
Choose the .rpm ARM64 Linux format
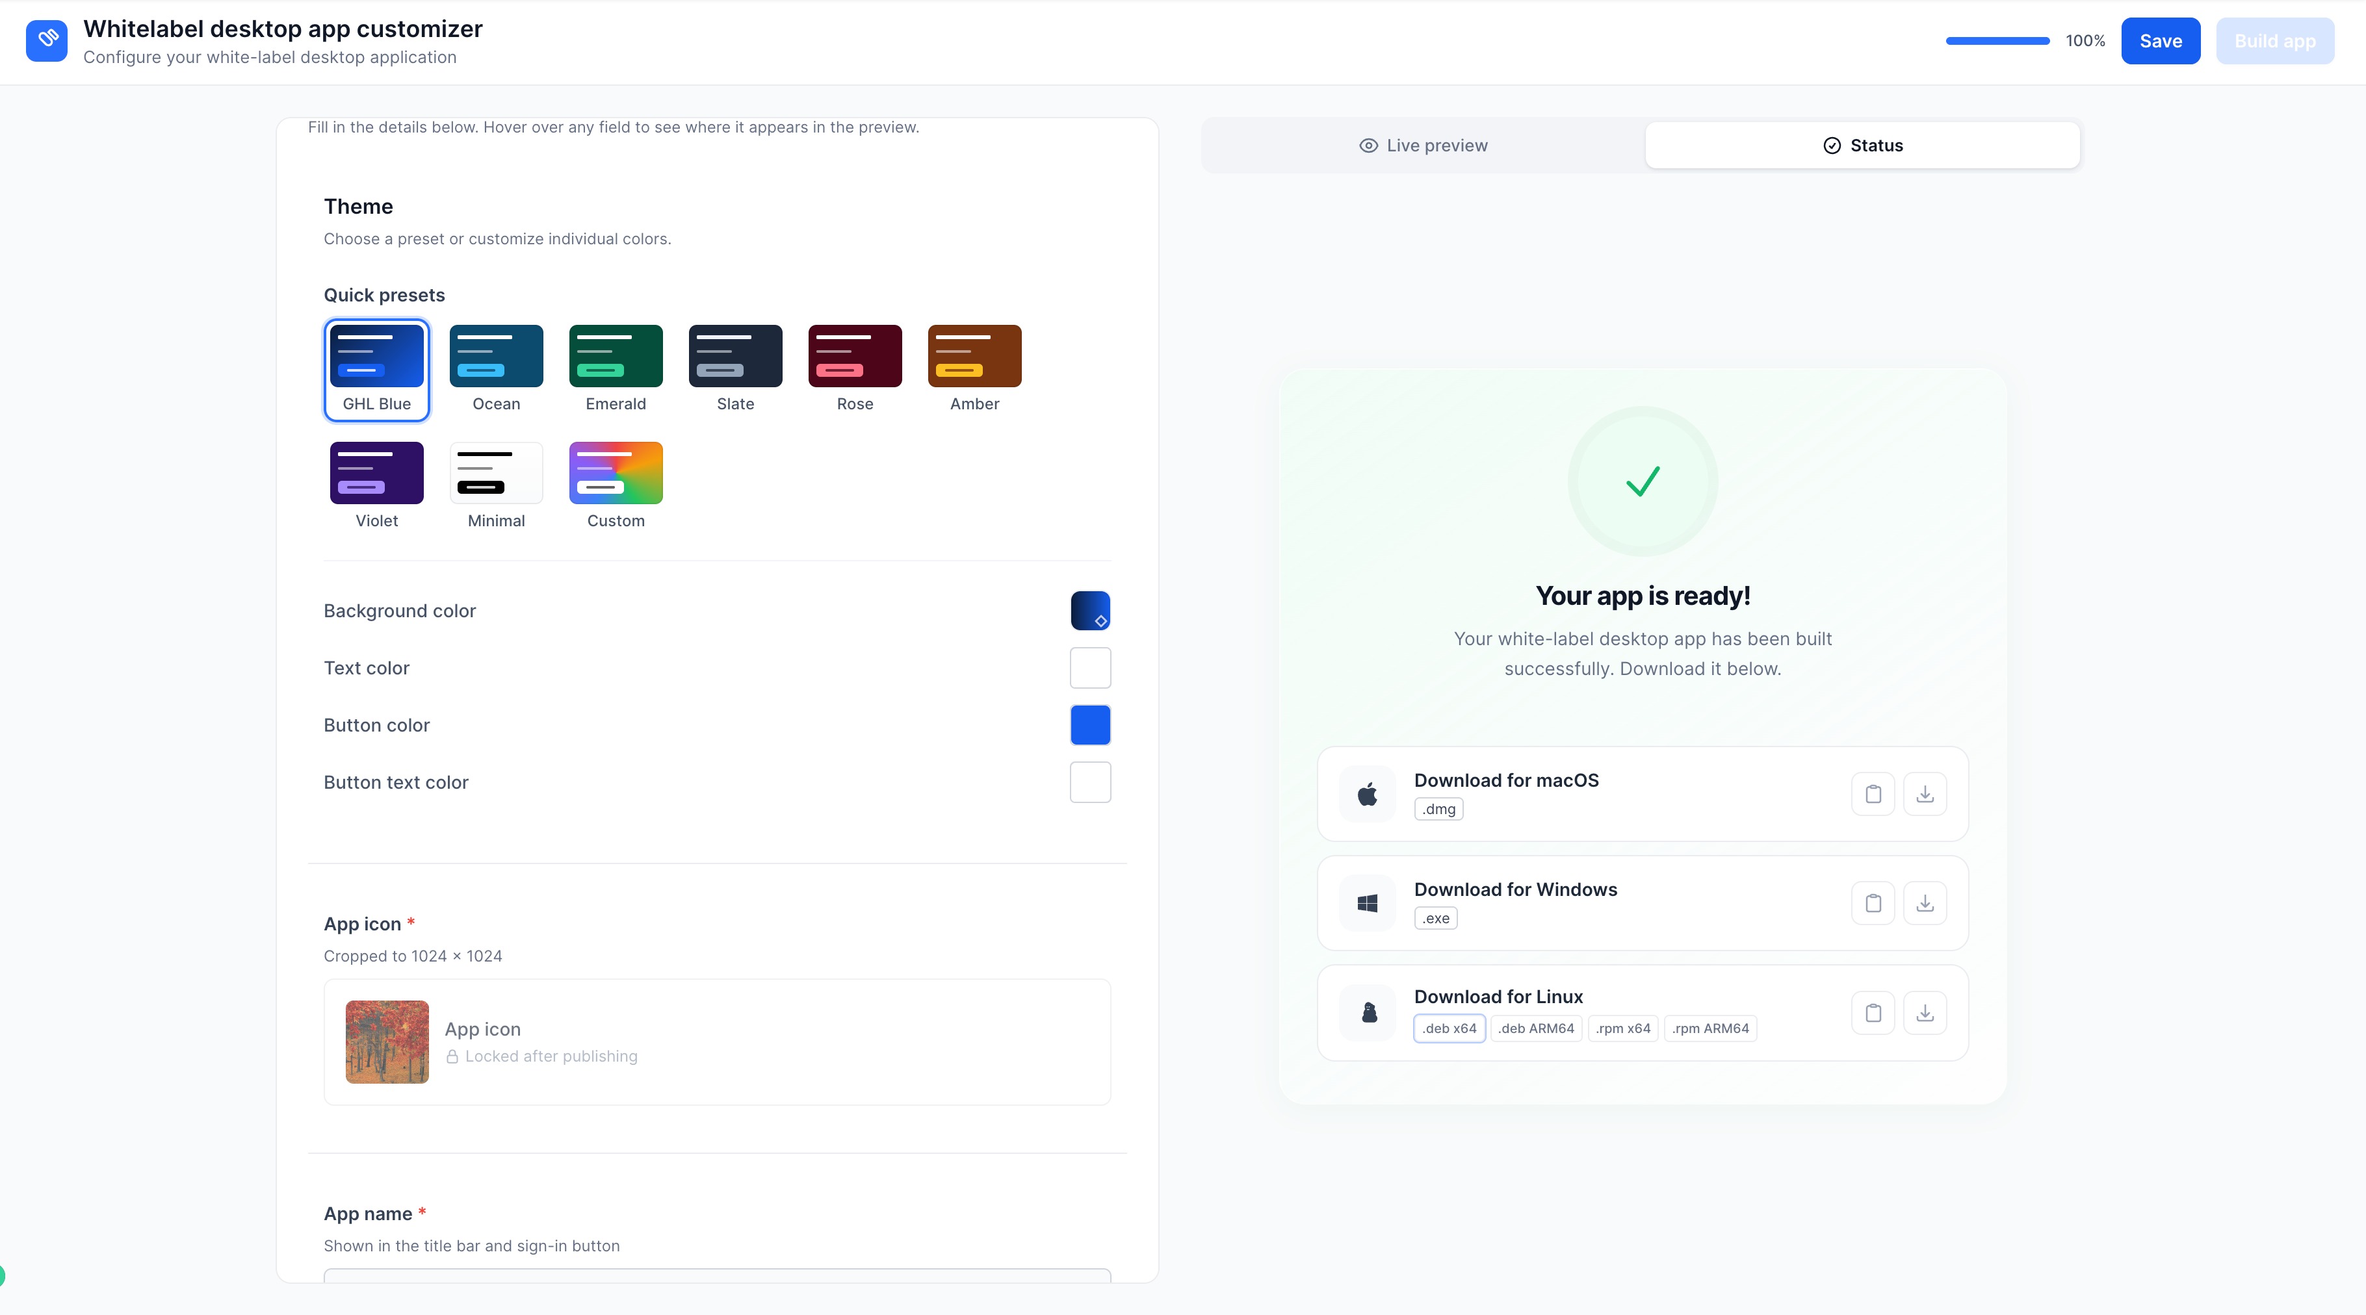click(1709, 1028)
